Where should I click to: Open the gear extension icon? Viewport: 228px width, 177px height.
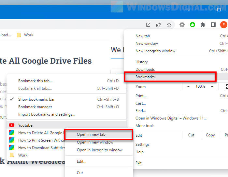point(182,25)
